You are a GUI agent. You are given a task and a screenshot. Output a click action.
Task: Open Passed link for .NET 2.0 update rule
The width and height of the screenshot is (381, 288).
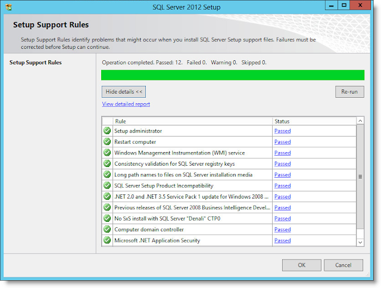click(x=282, y=197)
